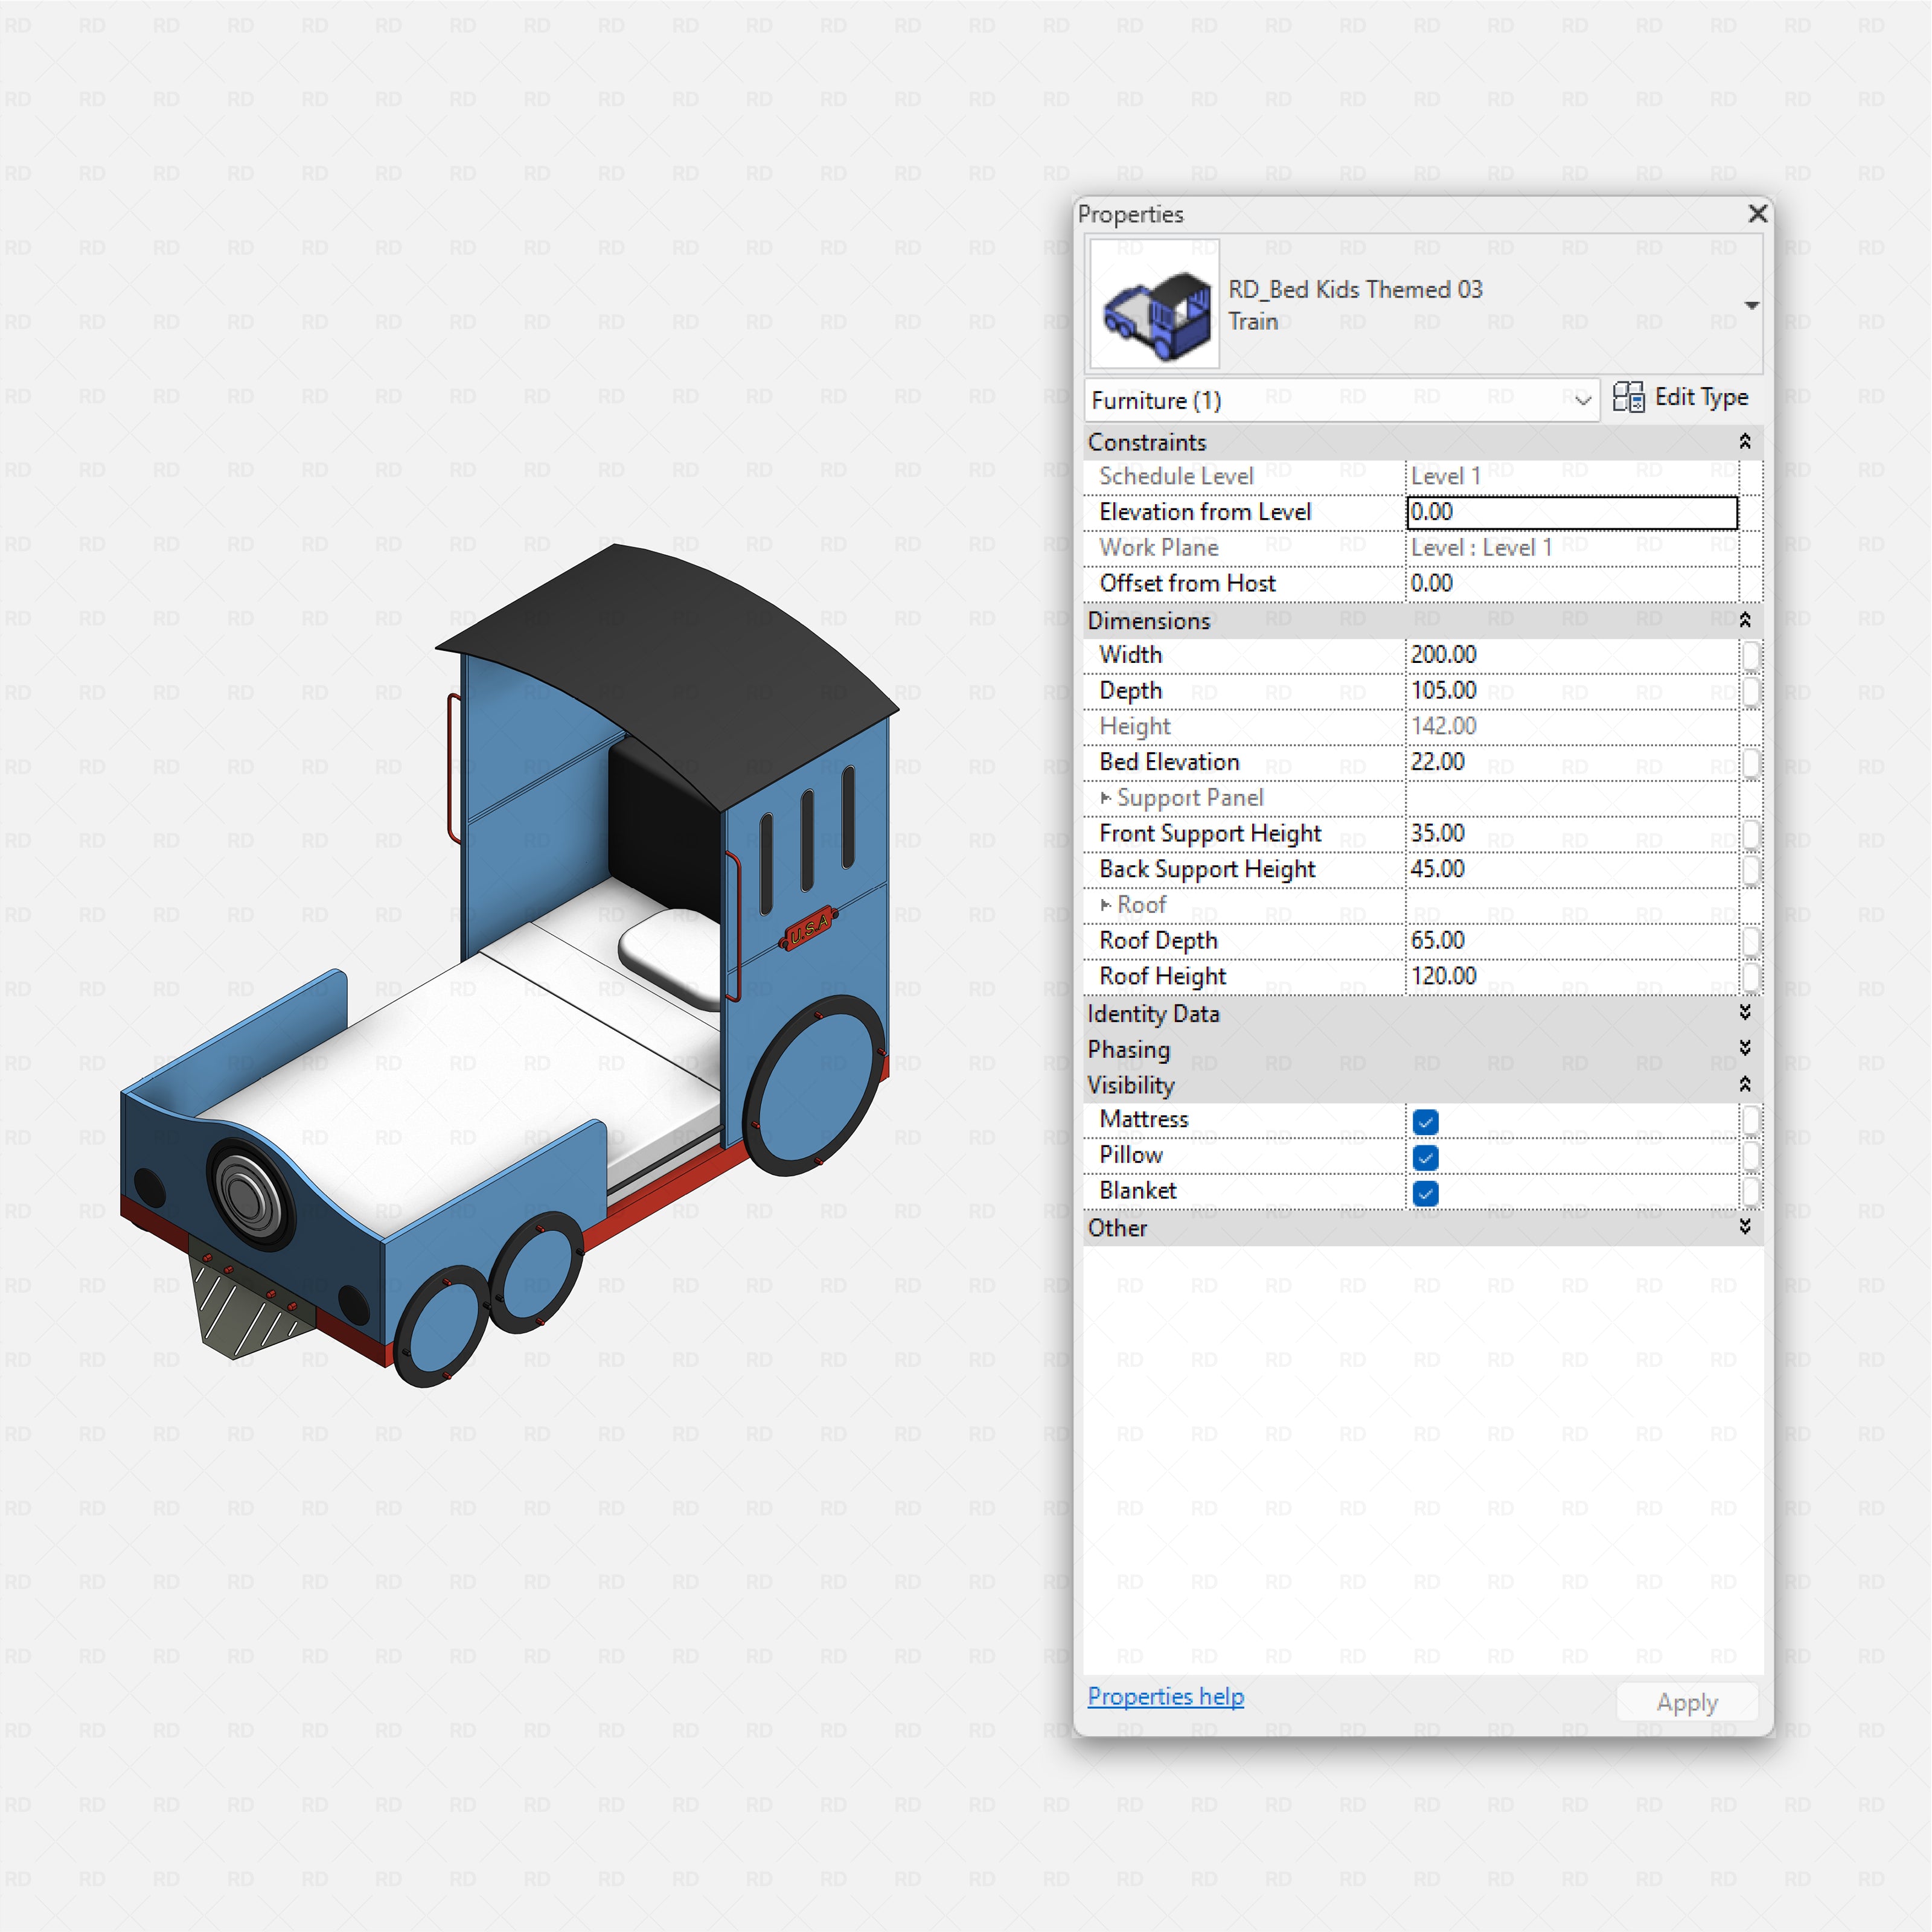Open the Furniture (1) filter dropdown
Viewport: 1932px width, 1932px height.
coord(1584,400)
